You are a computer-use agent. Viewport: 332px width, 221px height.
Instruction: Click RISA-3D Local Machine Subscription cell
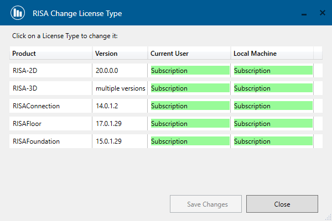tap(273, 88)
